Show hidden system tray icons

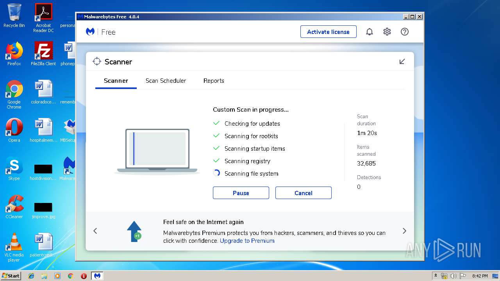click(436, 276)
